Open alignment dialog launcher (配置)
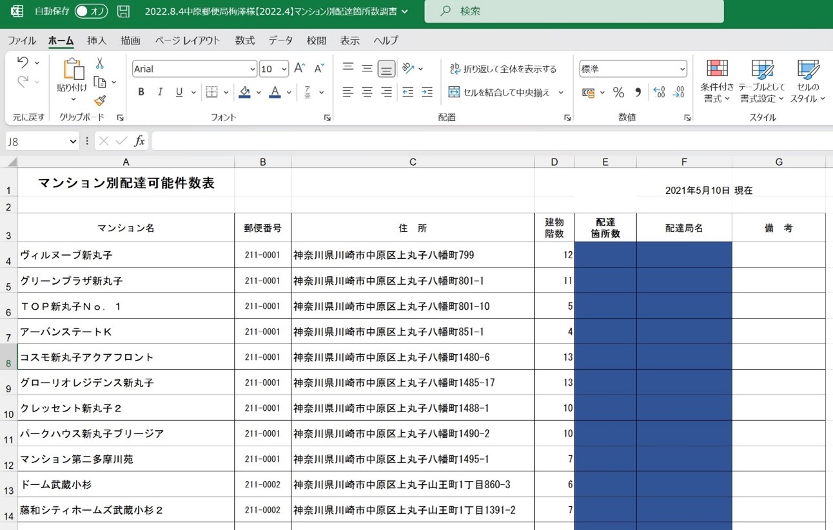Screen dimensions: 833x530 567,118
